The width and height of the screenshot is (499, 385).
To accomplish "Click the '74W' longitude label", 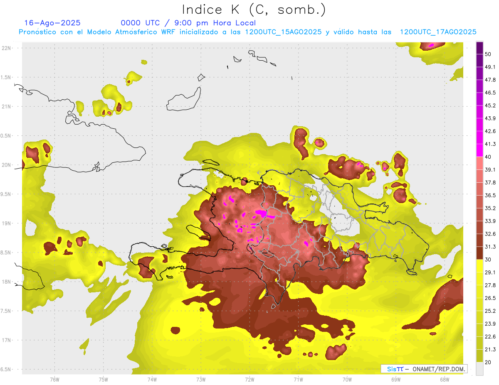I will pos(152,379).
